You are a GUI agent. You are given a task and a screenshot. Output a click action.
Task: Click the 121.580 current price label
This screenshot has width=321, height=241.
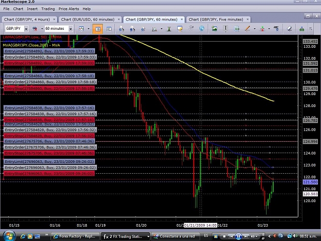coord(310,182)
